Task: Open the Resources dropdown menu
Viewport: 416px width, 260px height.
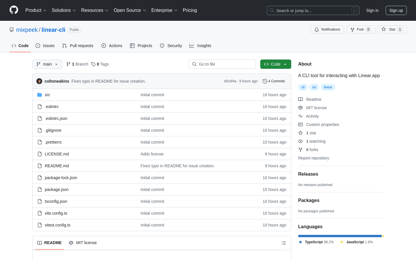Action: coord(94,10)
